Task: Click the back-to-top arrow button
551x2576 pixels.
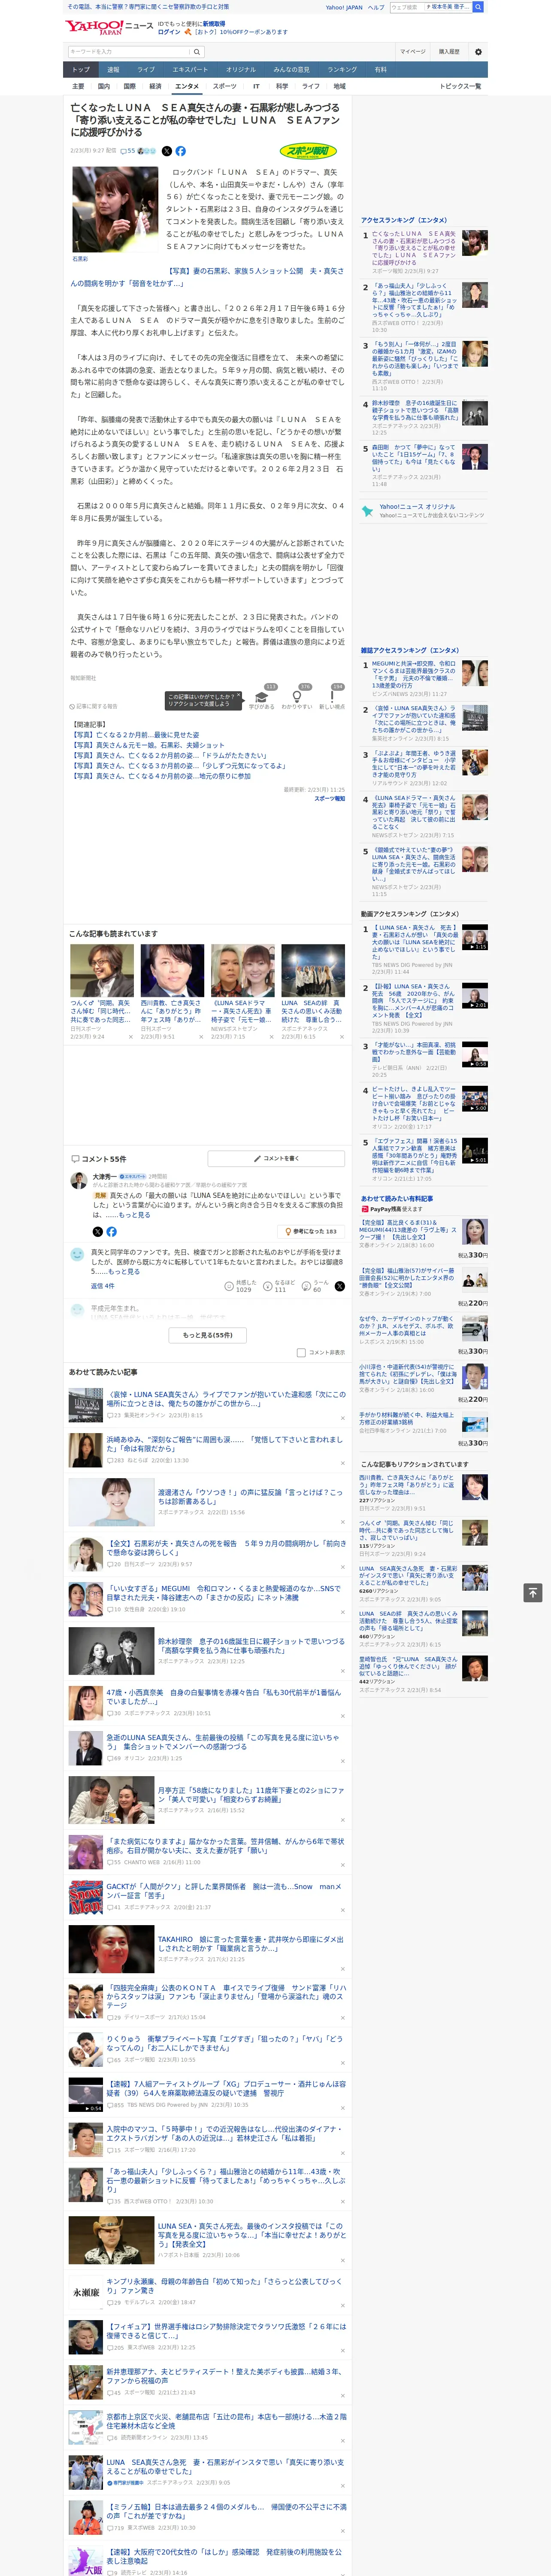Action: click(x=533, y=1592)
